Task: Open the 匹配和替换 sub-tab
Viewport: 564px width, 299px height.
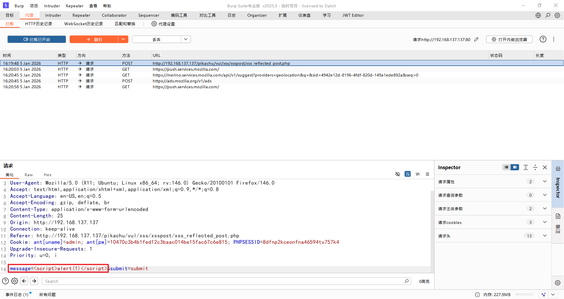Action: click(x=125, y=24)
